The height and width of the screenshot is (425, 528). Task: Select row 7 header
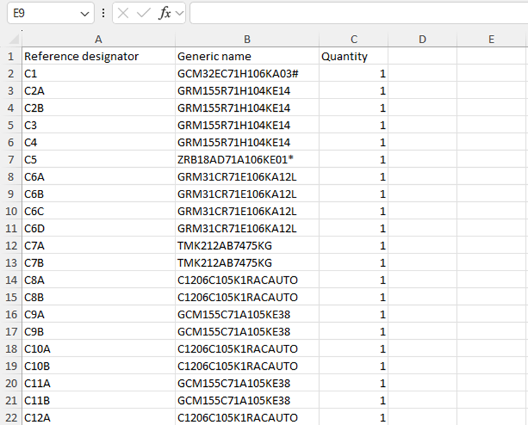point(11,159)
